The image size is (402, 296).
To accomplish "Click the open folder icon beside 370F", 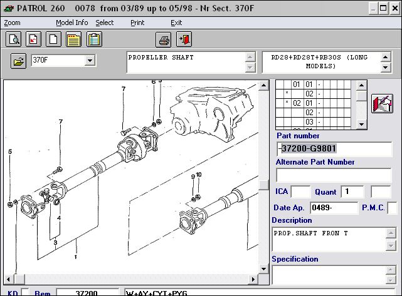I will coord(18,61).
